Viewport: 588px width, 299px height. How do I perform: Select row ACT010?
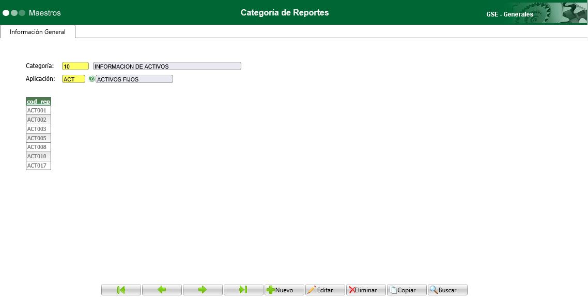coord(38,156)
